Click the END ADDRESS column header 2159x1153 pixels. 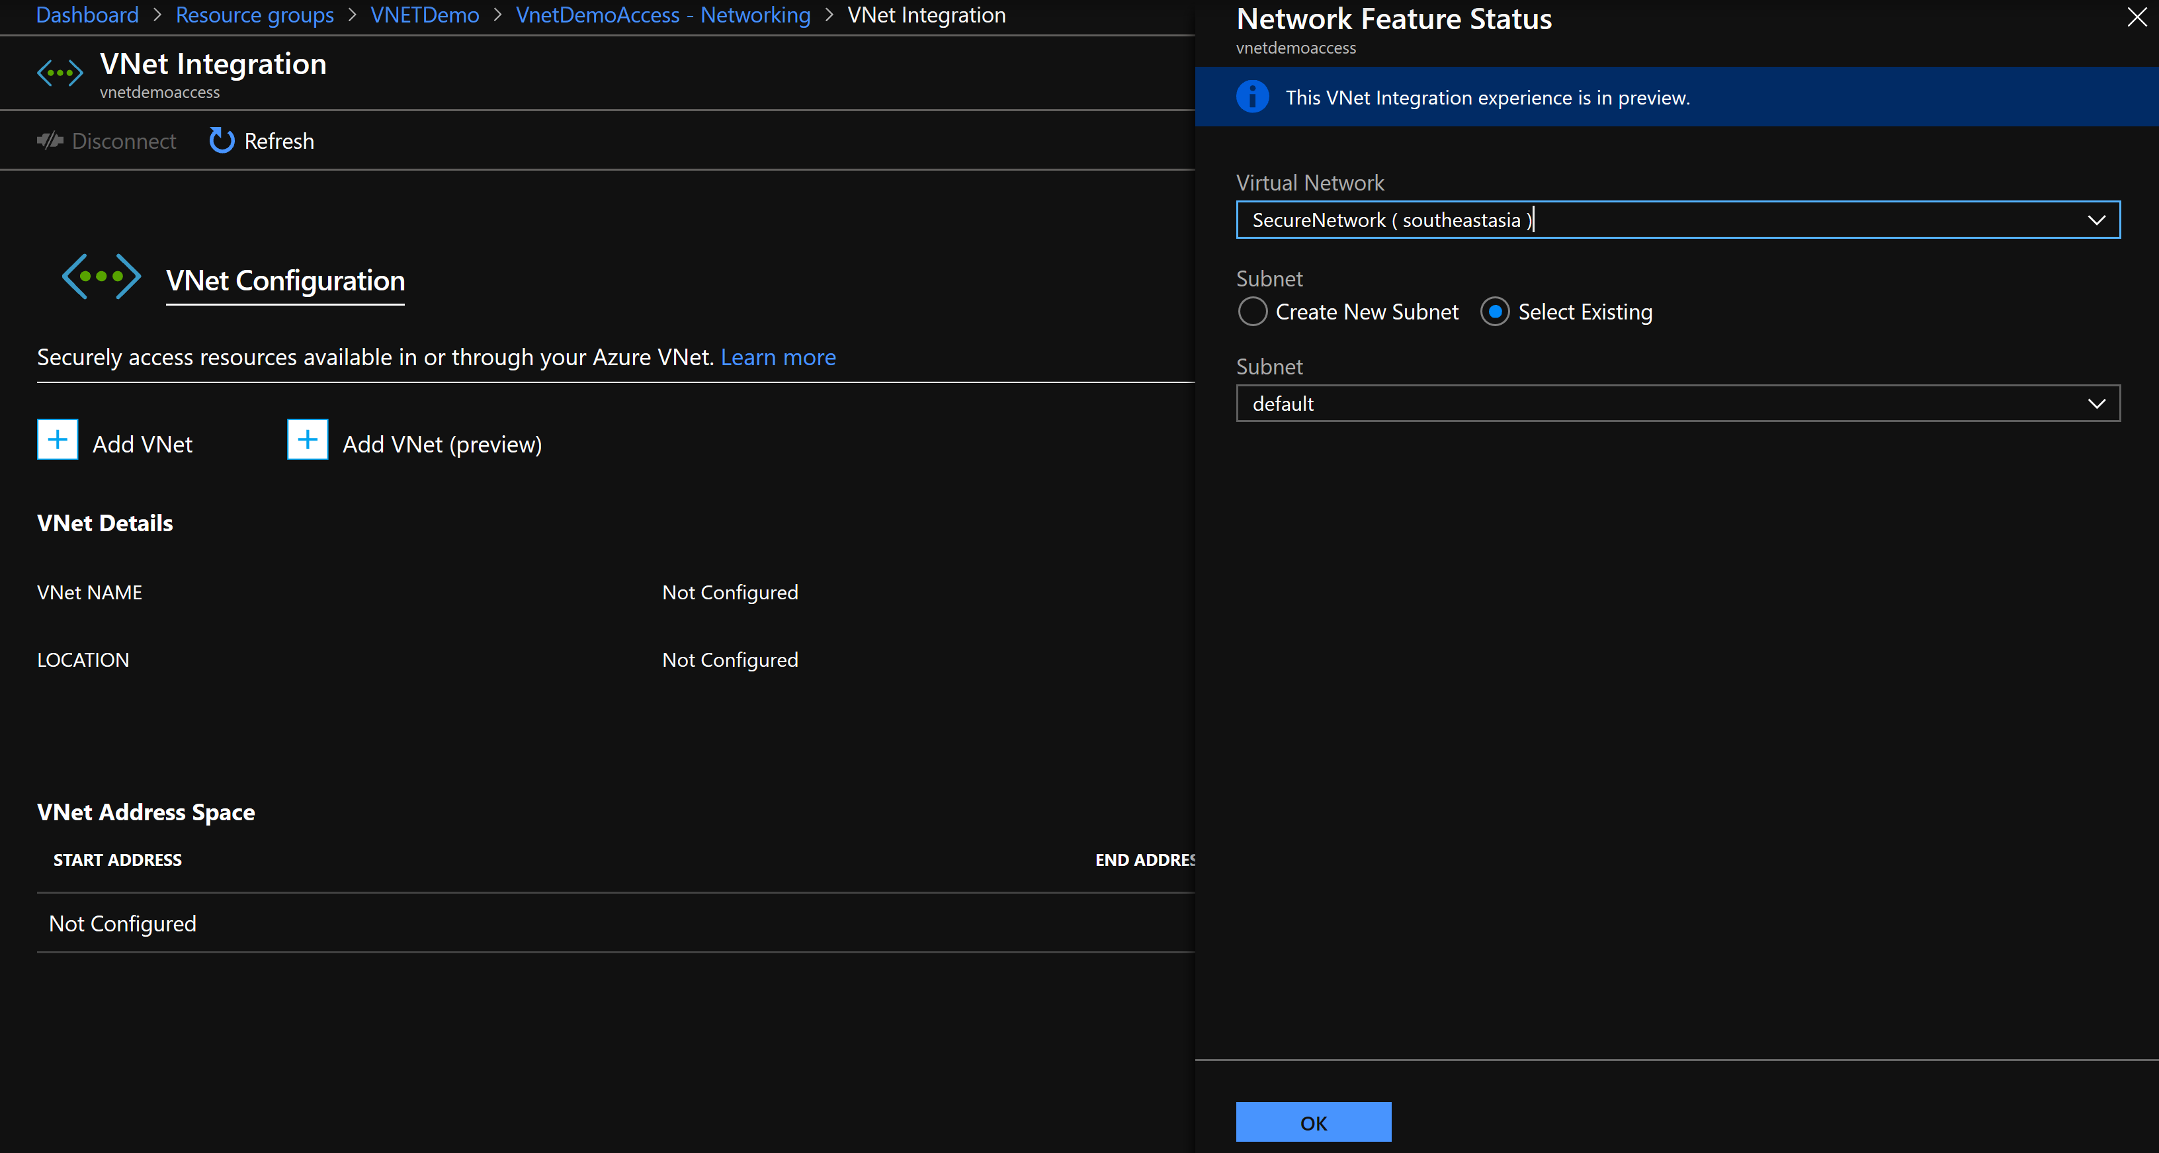click(x=1145, y=860)
